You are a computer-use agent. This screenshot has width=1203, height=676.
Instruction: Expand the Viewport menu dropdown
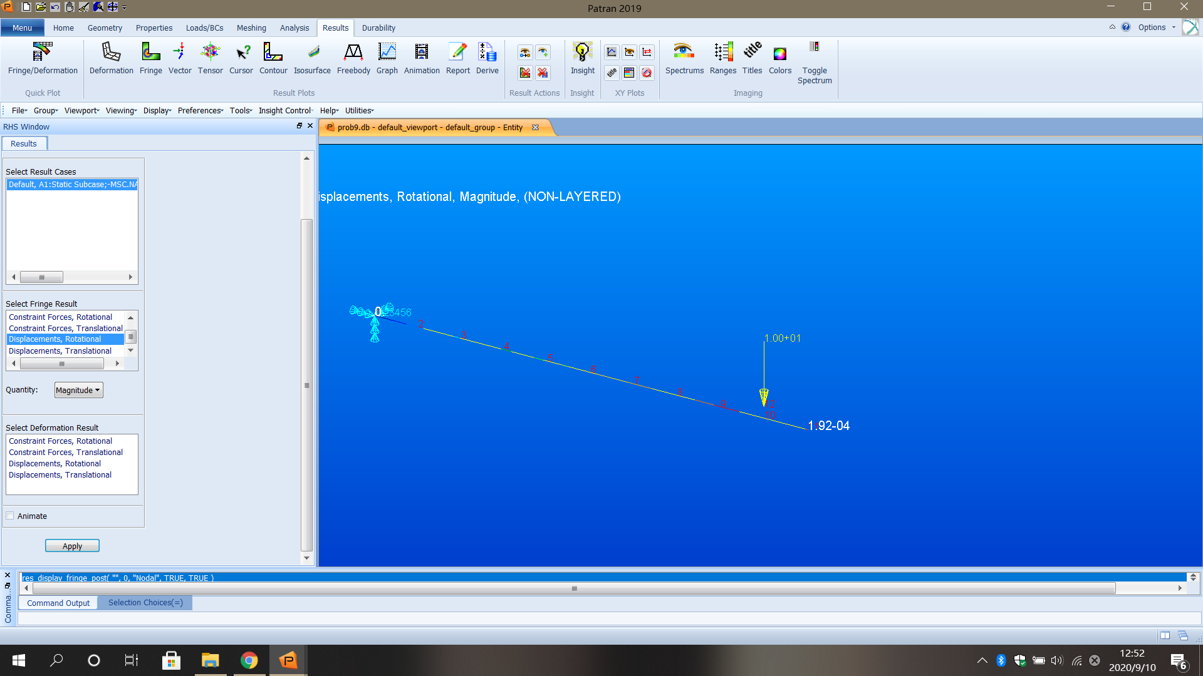click(82, 110)
